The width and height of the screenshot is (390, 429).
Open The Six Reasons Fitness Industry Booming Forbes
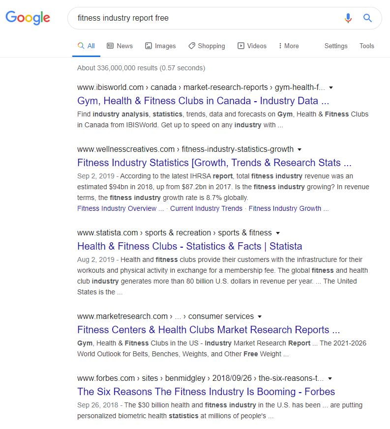coord(206,392)
